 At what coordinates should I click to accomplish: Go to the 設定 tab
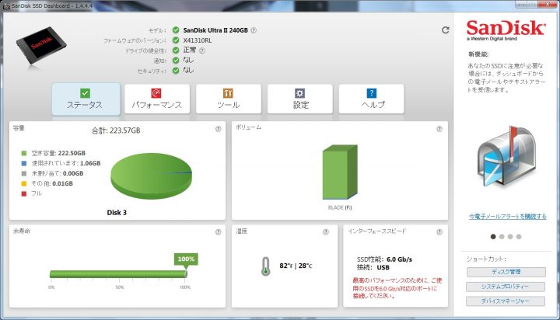pos(300,99)
